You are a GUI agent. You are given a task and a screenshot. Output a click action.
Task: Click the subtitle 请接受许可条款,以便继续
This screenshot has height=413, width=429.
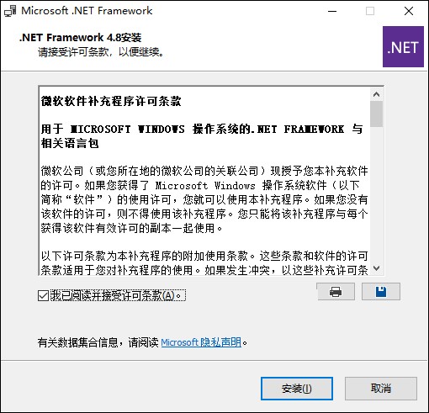click(x=101, y=52)
